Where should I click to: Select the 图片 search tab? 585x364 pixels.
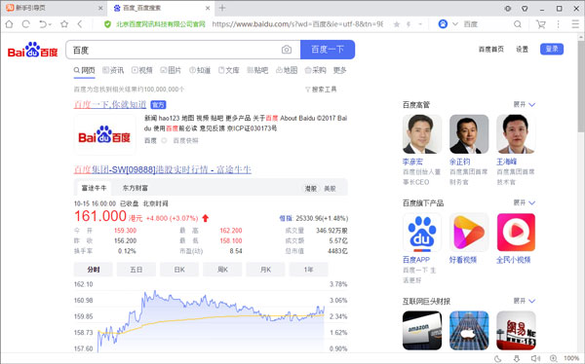(x=171, y=70)
